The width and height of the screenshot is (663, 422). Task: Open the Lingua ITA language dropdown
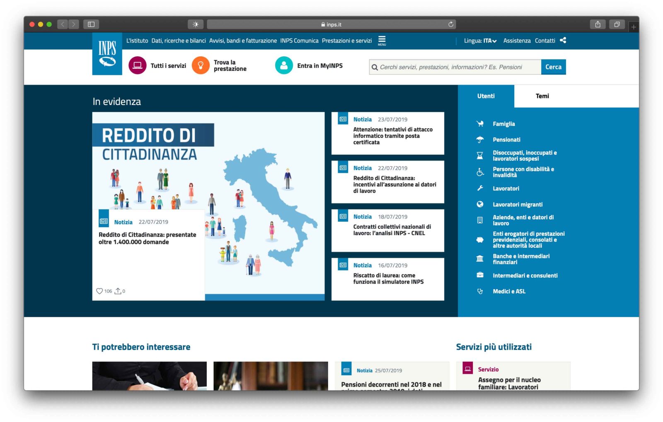480,41
